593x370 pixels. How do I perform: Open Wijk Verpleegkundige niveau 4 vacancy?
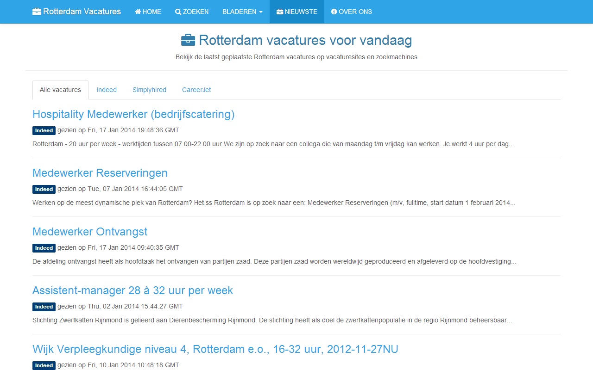coord(215,349)
